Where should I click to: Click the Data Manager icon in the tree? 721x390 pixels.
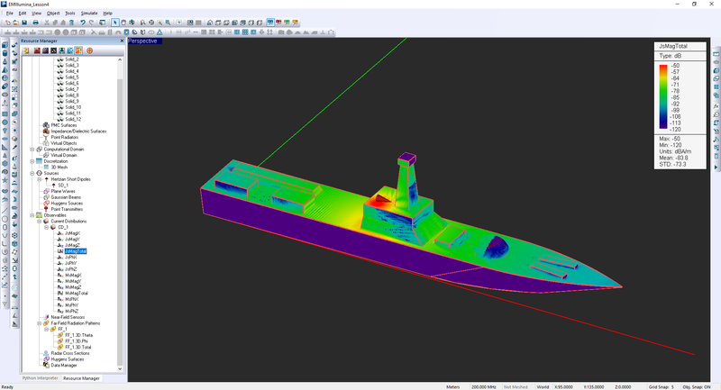coord(46,365)
